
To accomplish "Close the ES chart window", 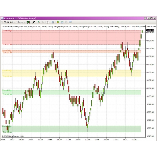I will point(154,18).
